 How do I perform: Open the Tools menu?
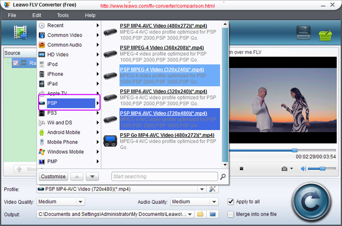pyautogui.click(x=63, y=15)
